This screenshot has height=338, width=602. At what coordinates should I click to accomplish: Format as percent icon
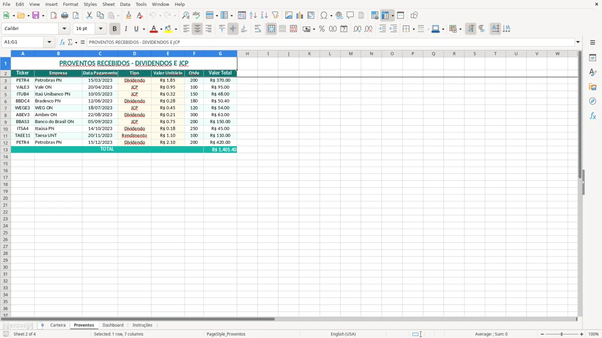coord(322,29)
